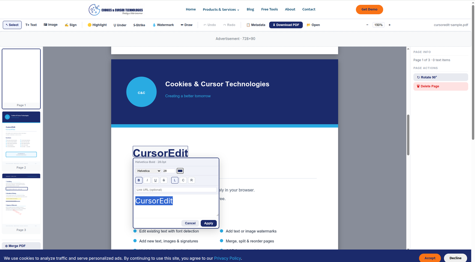The height and width of the screenshot is (262, 475).
Task: Select the Page 1 thumbnail
Action: [x=21, y=78]
